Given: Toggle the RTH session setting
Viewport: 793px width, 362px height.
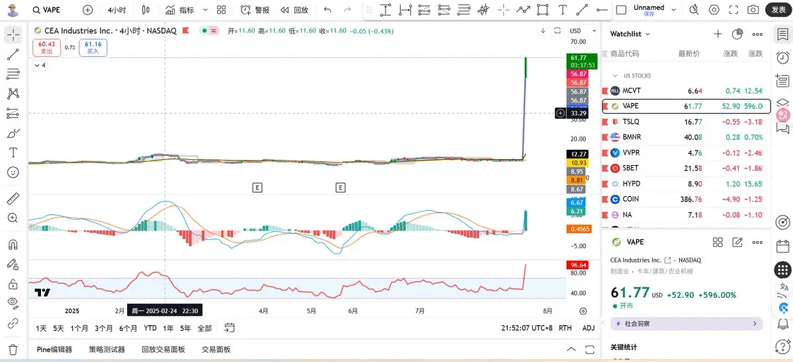Looking at the screenshot, I should (x=565, y=328).
